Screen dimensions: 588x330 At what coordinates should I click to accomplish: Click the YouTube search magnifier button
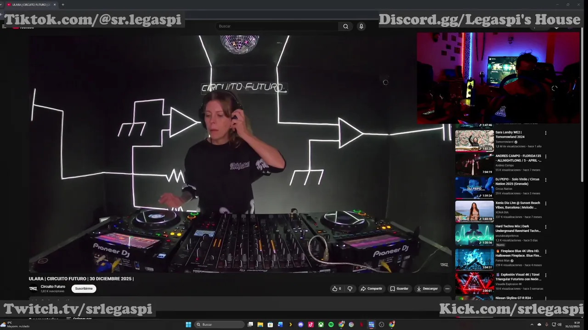coord(345,26)
